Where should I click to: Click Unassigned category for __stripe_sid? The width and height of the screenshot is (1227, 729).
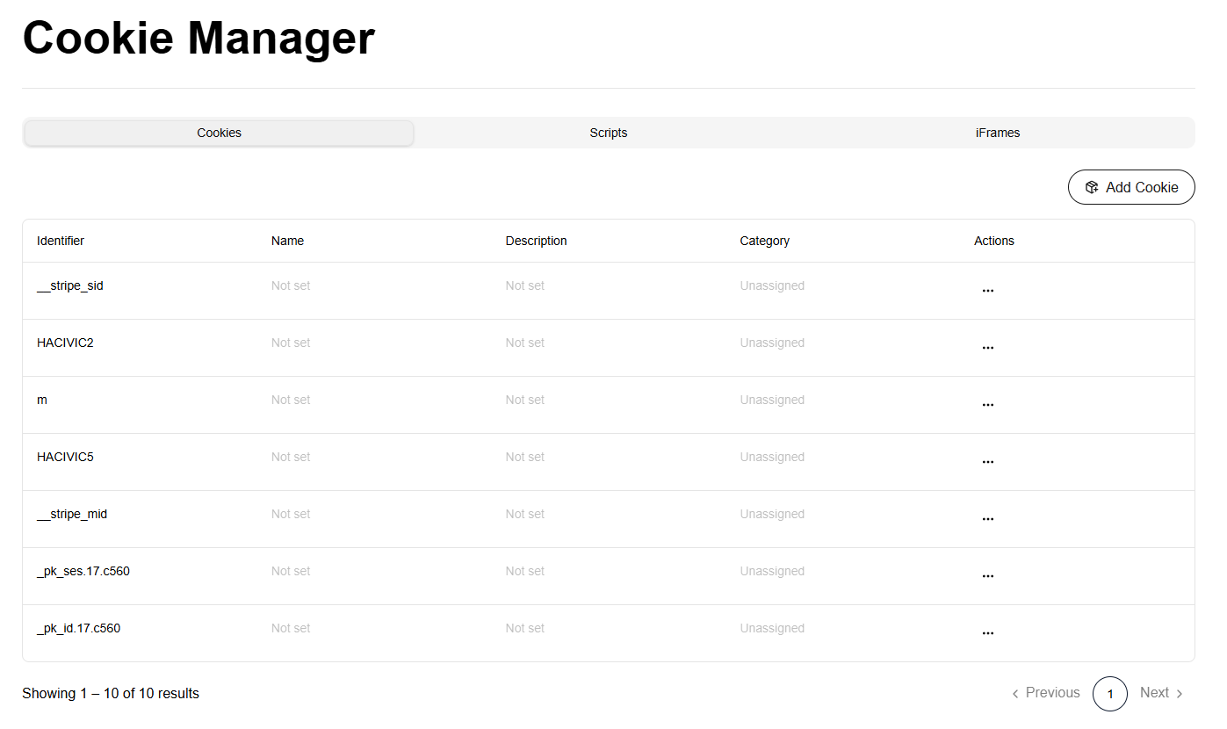pos(772,285)
